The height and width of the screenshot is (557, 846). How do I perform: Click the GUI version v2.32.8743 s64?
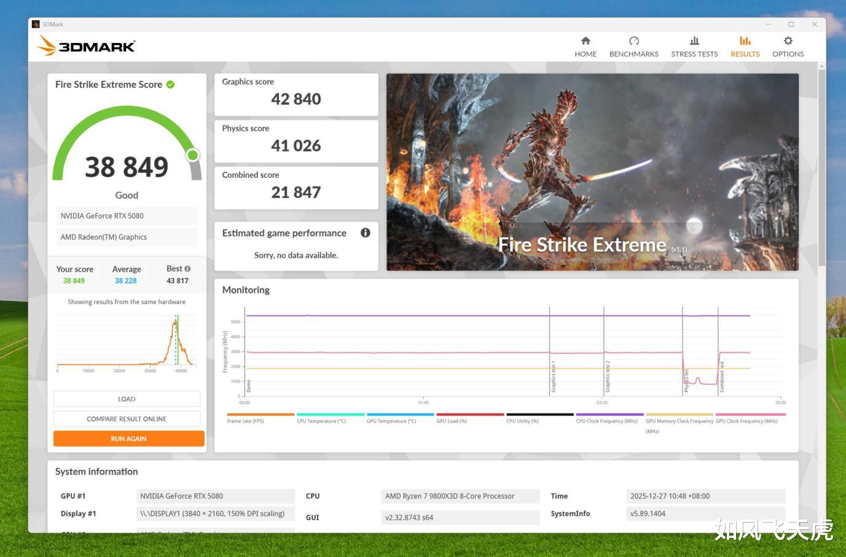click(x=460, y=518)
